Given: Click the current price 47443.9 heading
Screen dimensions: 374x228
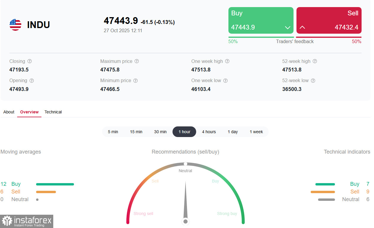Looking at the screenshot, I should pos(121,21).
